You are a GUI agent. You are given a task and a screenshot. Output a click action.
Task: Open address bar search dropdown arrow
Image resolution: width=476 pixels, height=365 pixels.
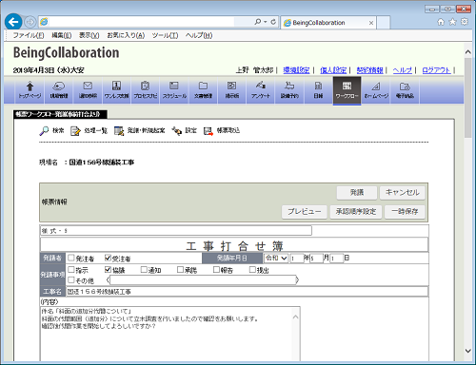point(266,22)
